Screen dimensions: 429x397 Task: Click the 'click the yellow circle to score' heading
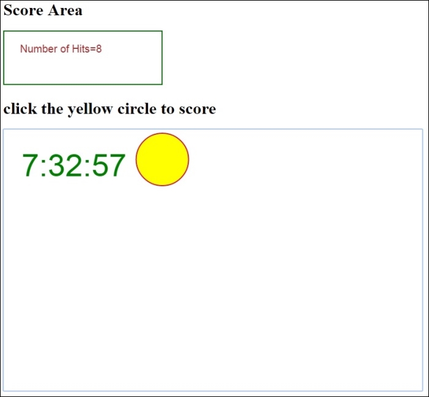[x=110, y=109]
